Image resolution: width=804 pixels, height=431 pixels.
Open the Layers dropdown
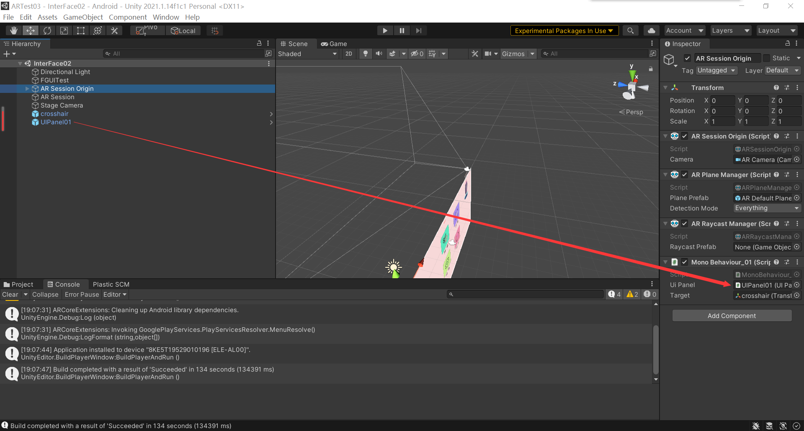(x=731, y=31)
